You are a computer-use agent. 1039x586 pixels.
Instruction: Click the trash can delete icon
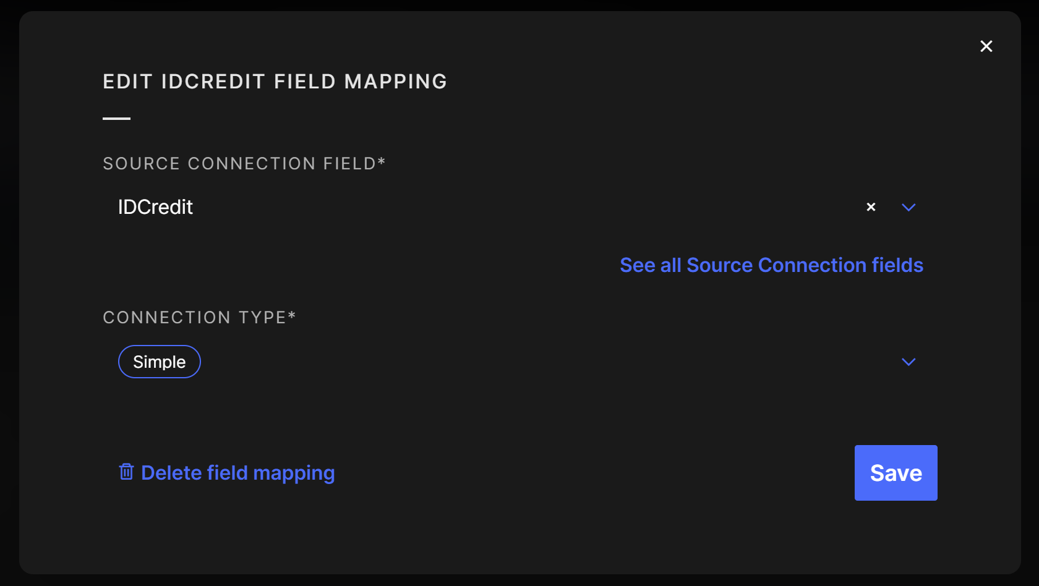pos(126,472)
